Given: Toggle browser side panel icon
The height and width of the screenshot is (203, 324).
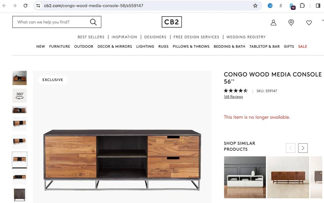Looking at the screenshot, I should 318,6.
